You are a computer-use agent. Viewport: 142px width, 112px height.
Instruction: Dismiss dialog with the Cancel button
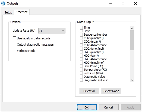tap(109, 107)
